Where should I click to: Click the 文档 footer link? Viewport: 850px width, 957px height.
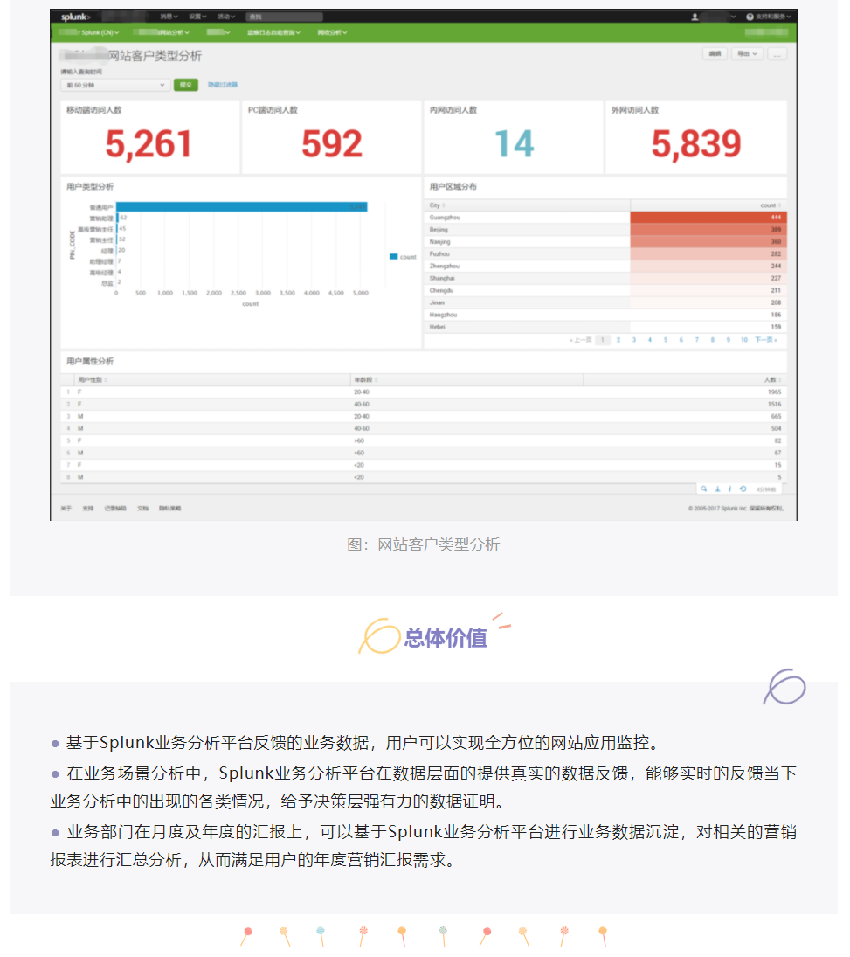(x=142, y=509)
